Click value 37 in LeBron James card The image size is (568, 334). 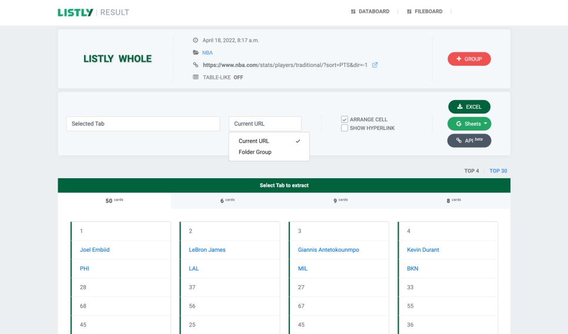192,288
